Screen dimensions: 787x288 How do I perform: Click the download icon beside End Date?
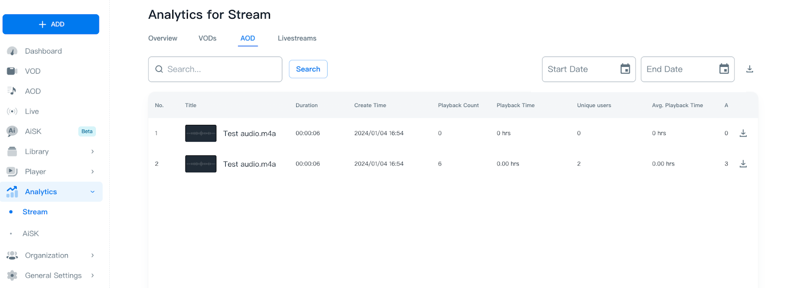tap(749, 69)
